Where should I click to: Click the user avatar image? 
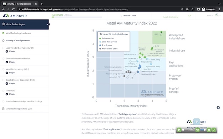pos(217,15)
